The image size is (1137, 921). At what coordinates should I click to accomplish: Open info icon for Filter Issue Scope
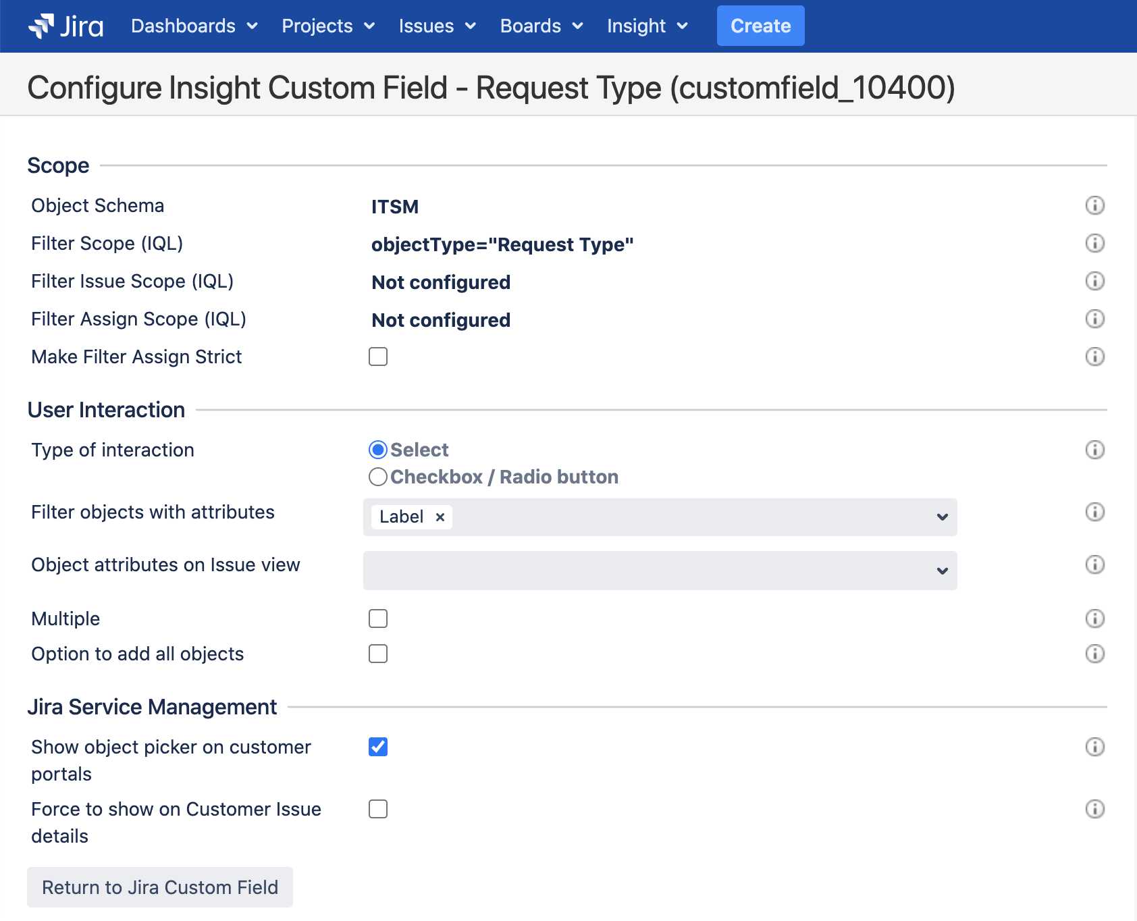tap(1094, 281)
